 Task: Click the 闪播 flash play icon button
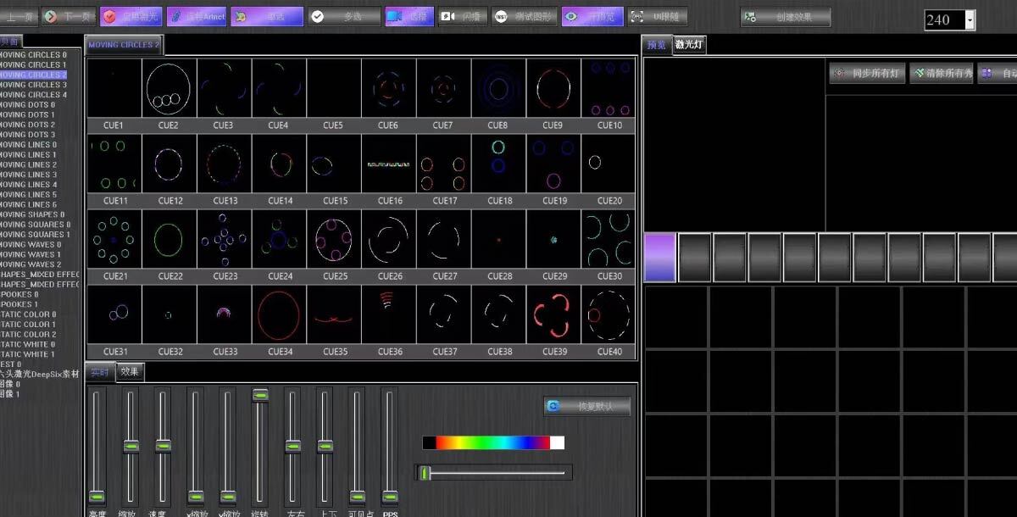pos(463,17)
